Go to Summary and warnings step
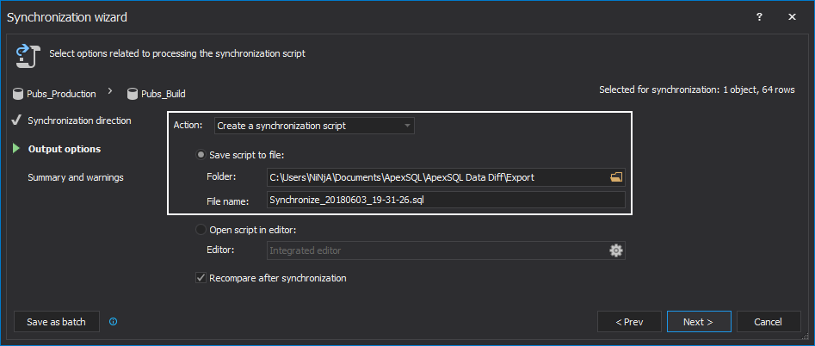 (x=76, y=177)
